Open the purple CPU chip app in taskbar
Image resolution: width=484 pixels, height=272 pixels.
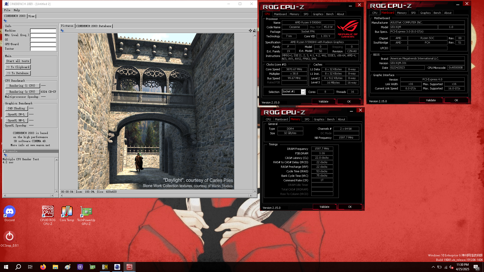click(80, 267)
